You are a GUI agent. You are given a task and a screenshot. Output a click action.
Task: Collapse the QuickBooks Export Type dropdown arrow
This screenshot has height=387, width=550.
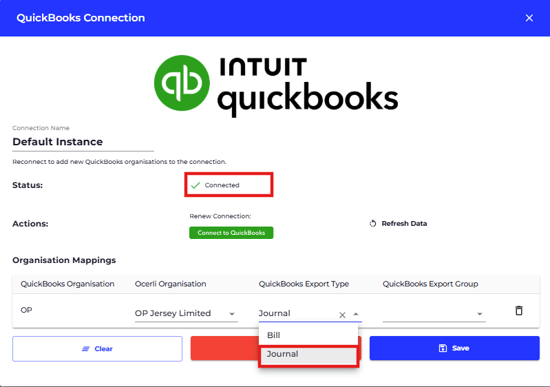pyautogui.click(x=356, y=314)
